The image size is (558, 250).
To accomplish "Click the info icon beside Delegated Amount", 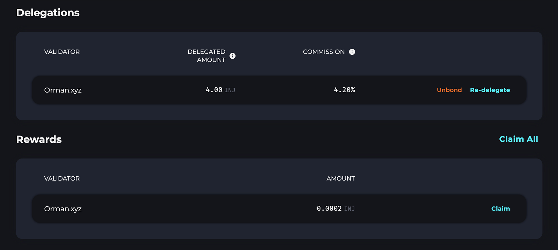I will 233,56.
